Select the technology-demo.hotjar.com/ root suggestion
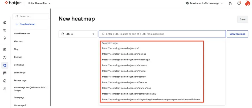 pyautogui.click(x=120, y=48)
